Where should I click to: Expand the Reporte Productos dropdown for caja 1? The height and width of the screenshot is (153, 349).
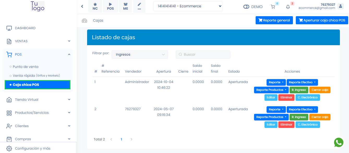[271, 90]
